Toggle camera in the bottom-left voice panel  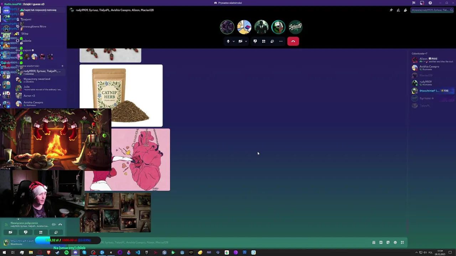click(10, 232)
